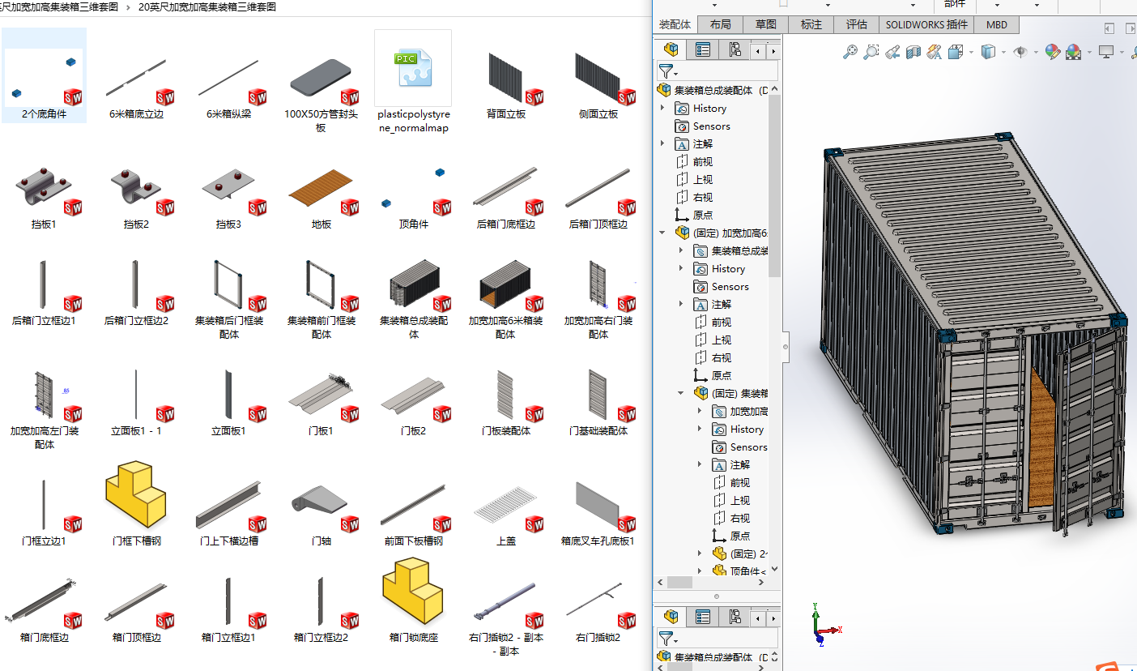
Task: Open the Apply Scene dropdown arrow
Action: tap(1088, 52)
